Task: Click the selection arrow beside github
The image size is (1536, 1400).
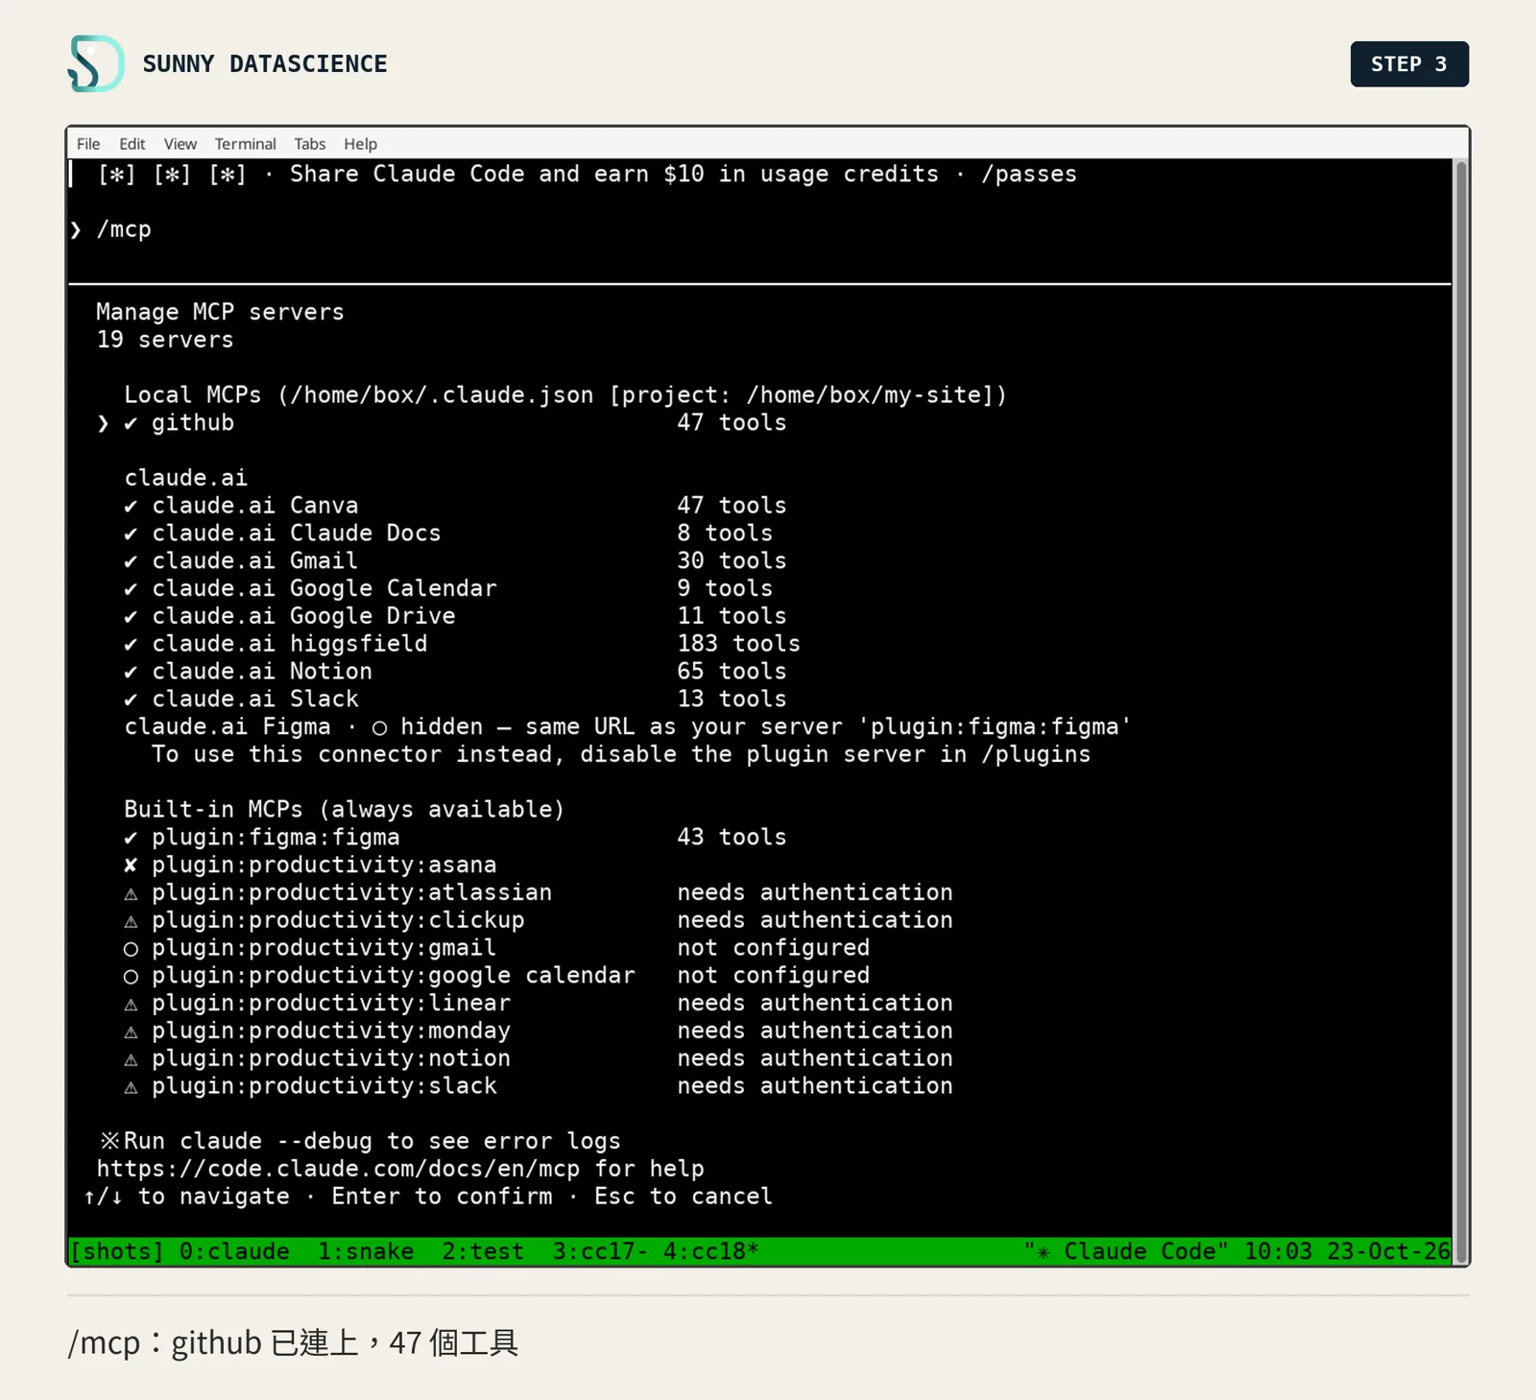Action: click(103, 423)
